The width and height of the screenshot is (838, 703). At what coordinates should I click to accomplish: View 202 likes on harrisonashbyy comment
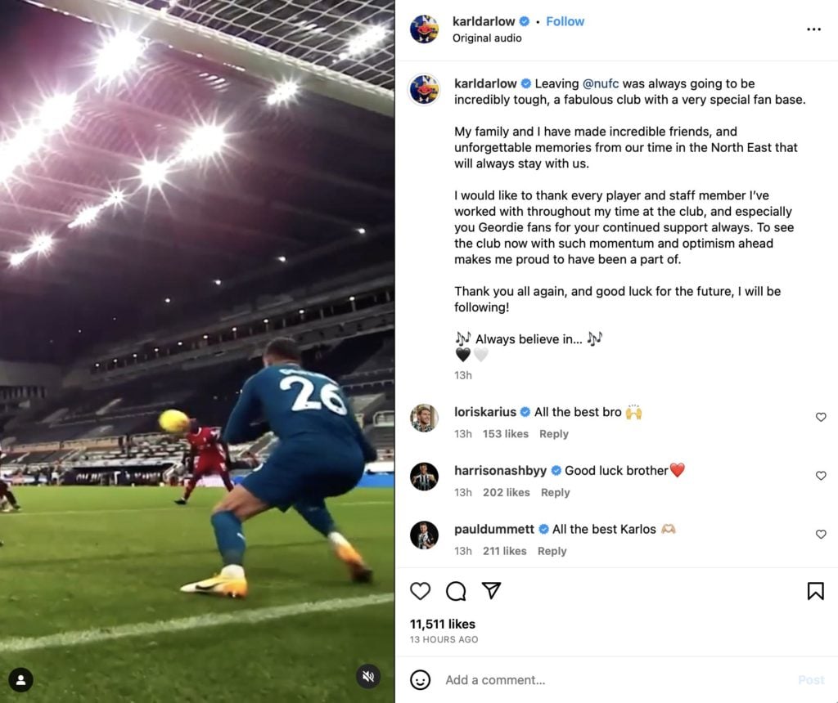pyautogui.click(x=506, y=492)
